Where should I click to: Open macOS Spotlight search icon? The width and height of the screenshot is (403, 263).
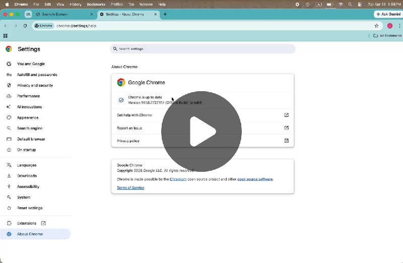350,5
